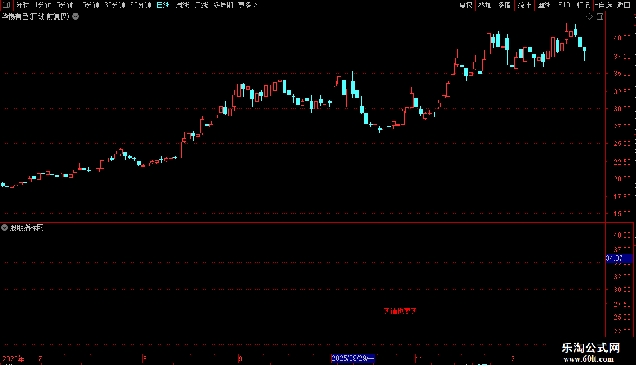This screenshot has height=365, width=636.
Task: Click the main-chart 17.50 price label
Action: click(x=622, y=197)
